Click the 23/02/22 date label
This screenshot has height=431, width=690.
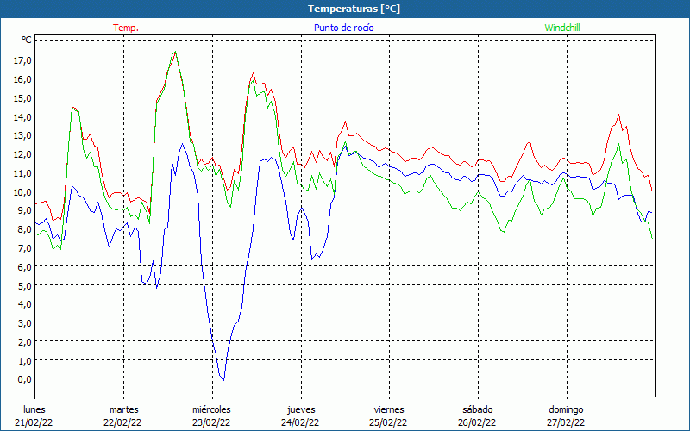[x=210, y=422]
